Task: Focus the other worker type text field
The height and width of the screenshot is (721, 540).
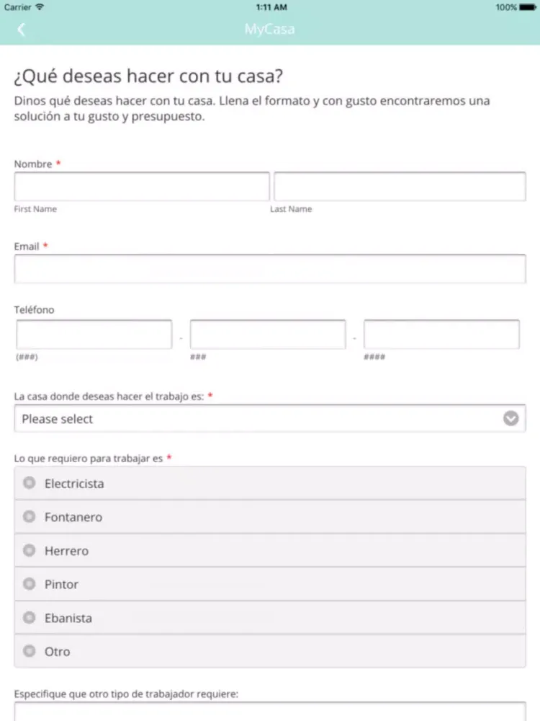Action: [270, 712]
